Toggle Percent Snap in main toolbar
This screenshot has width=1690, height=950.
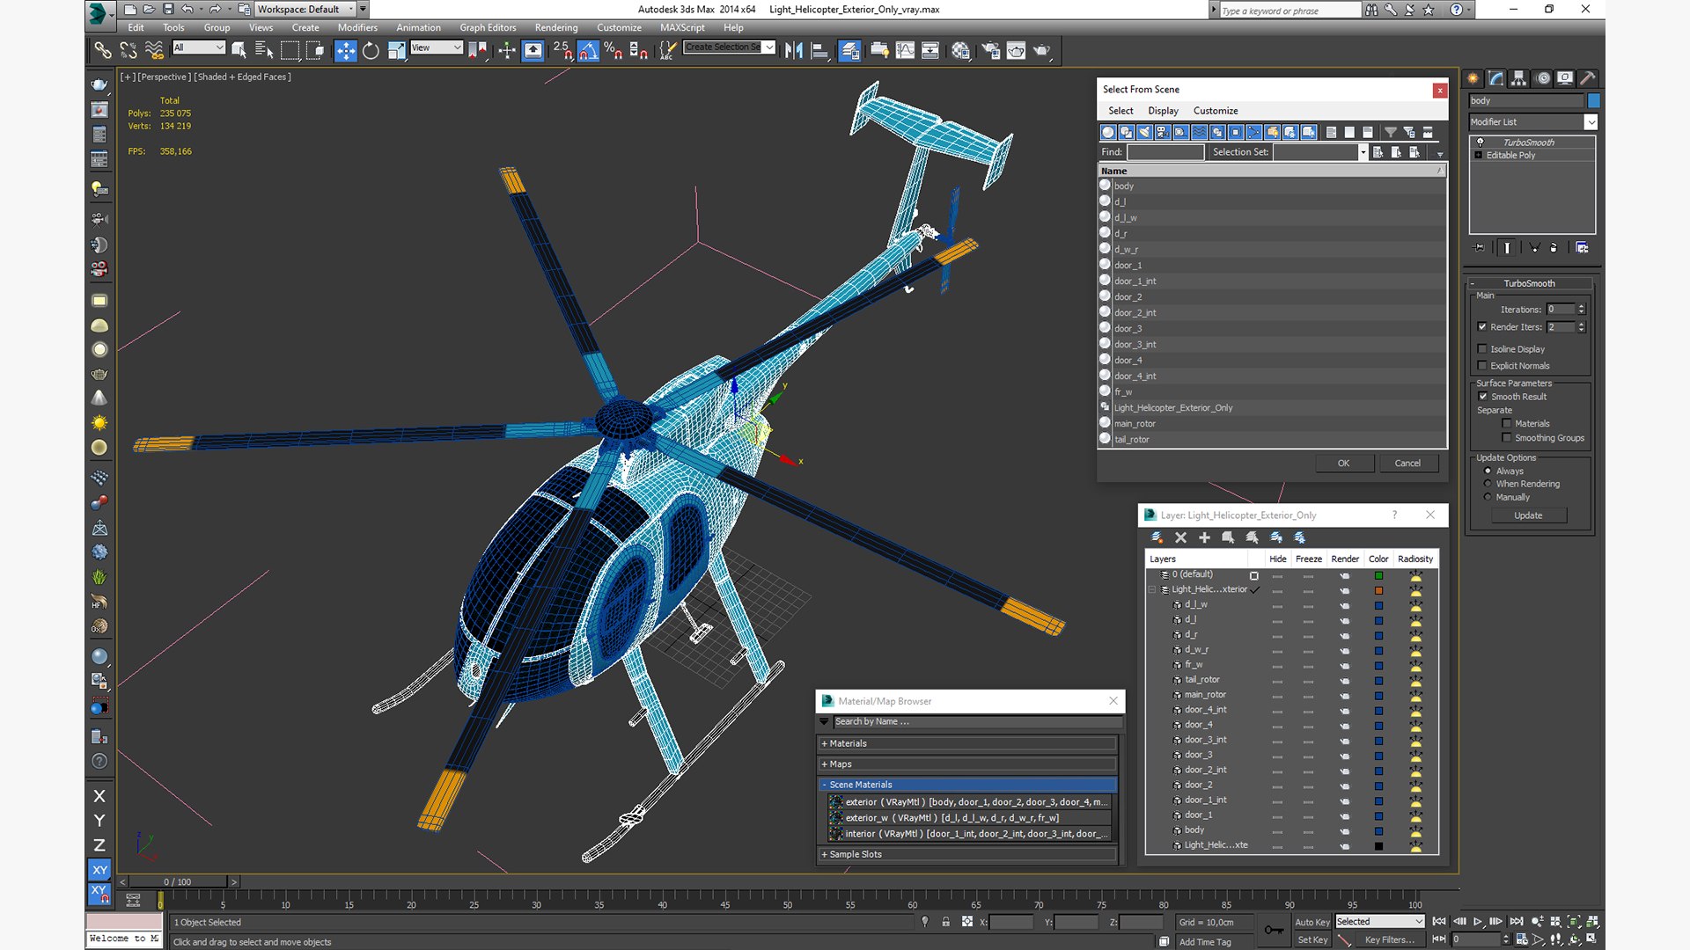point(613,50)
